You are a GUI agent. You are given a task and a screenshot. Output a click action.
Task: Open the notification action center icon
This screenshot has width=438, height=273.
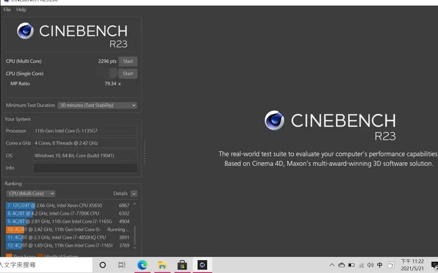pos(434,265)
